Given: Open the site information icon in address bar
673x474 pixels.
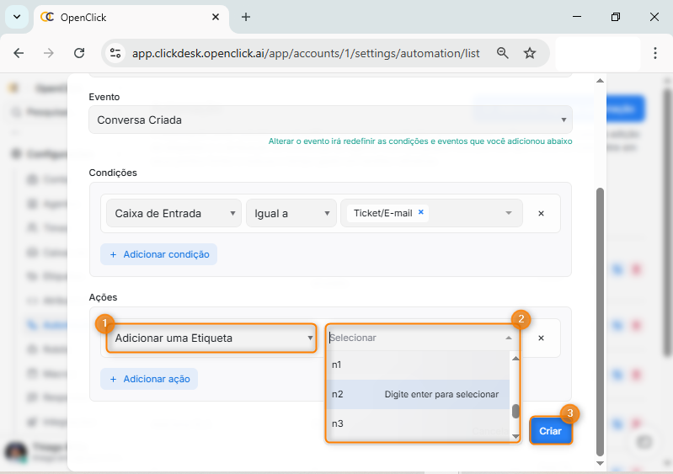Looking at the screenshot, I should 116,53.
